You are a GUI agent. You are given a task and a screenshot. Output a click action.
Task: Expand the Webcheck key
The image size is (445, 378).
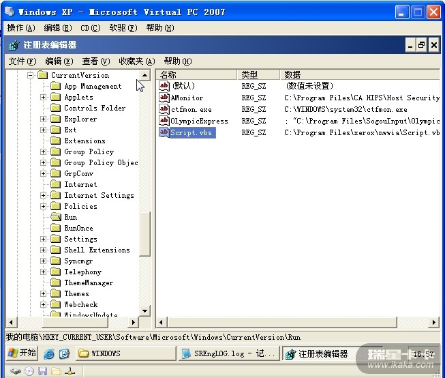43,305
